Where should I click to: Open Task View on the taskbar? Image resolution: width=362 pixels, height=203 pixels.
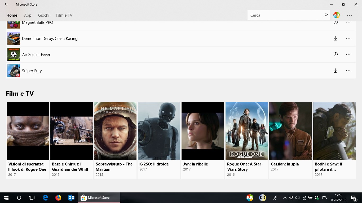pyautogui.click(x=32, y=198)
